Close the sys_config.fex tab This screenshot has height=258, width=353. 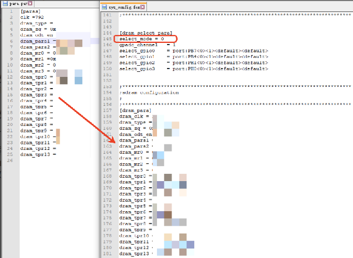[143, 7]
